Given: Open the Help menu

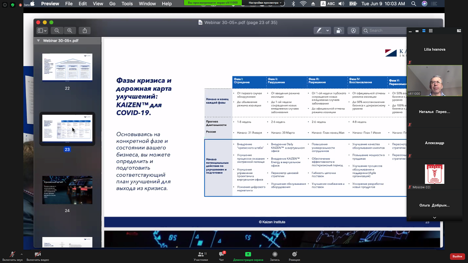Looking at the screenshot, I should click(x=167, y=4).
